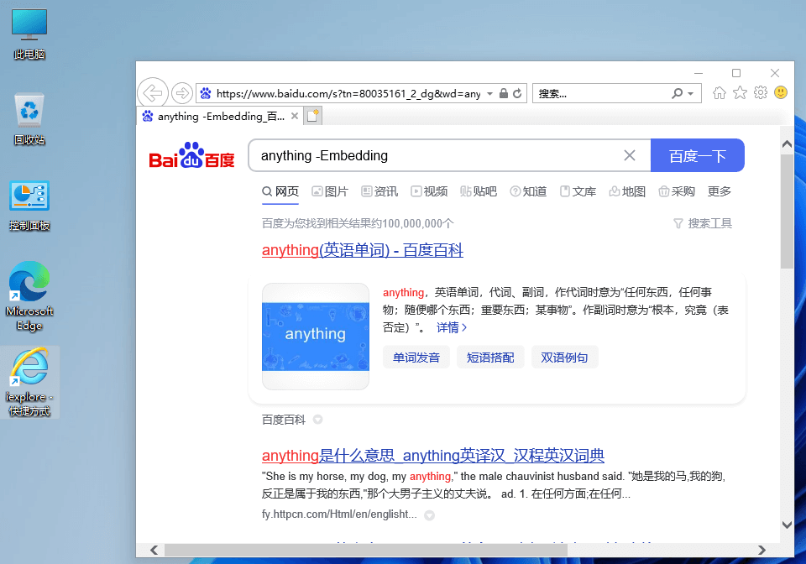This screenshot has width=806, height=564.
Task: Close the anything -Embedding tab
Action: tap(295, 116)
